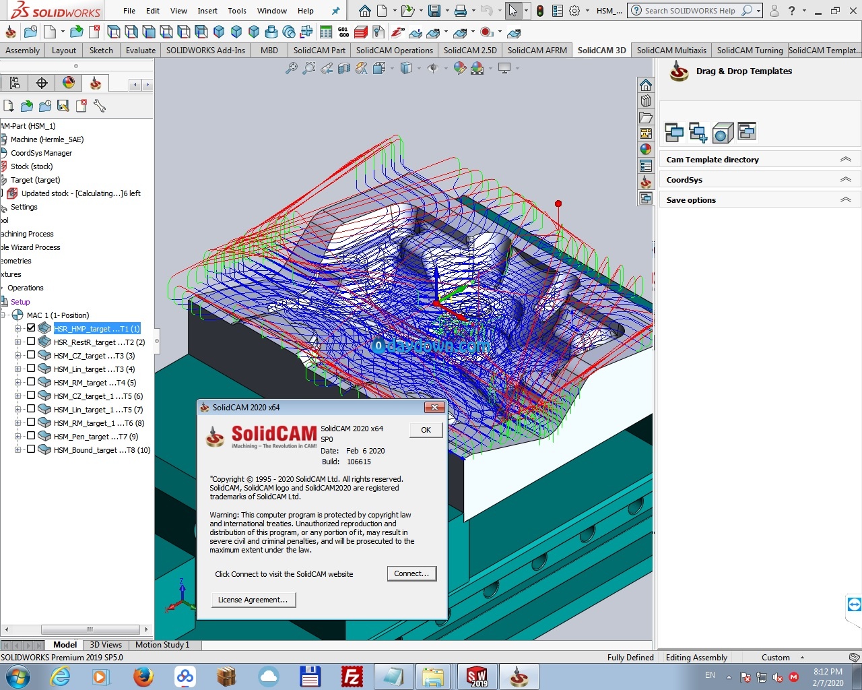Click the G01 G00 G-code generation icon
The width and height of the screenshot is (862, 690).
(343, 32)
